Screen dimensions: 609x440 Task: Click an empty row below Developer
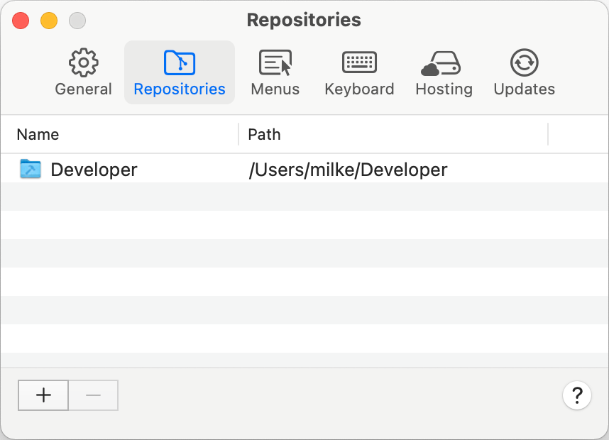[284, 225]
